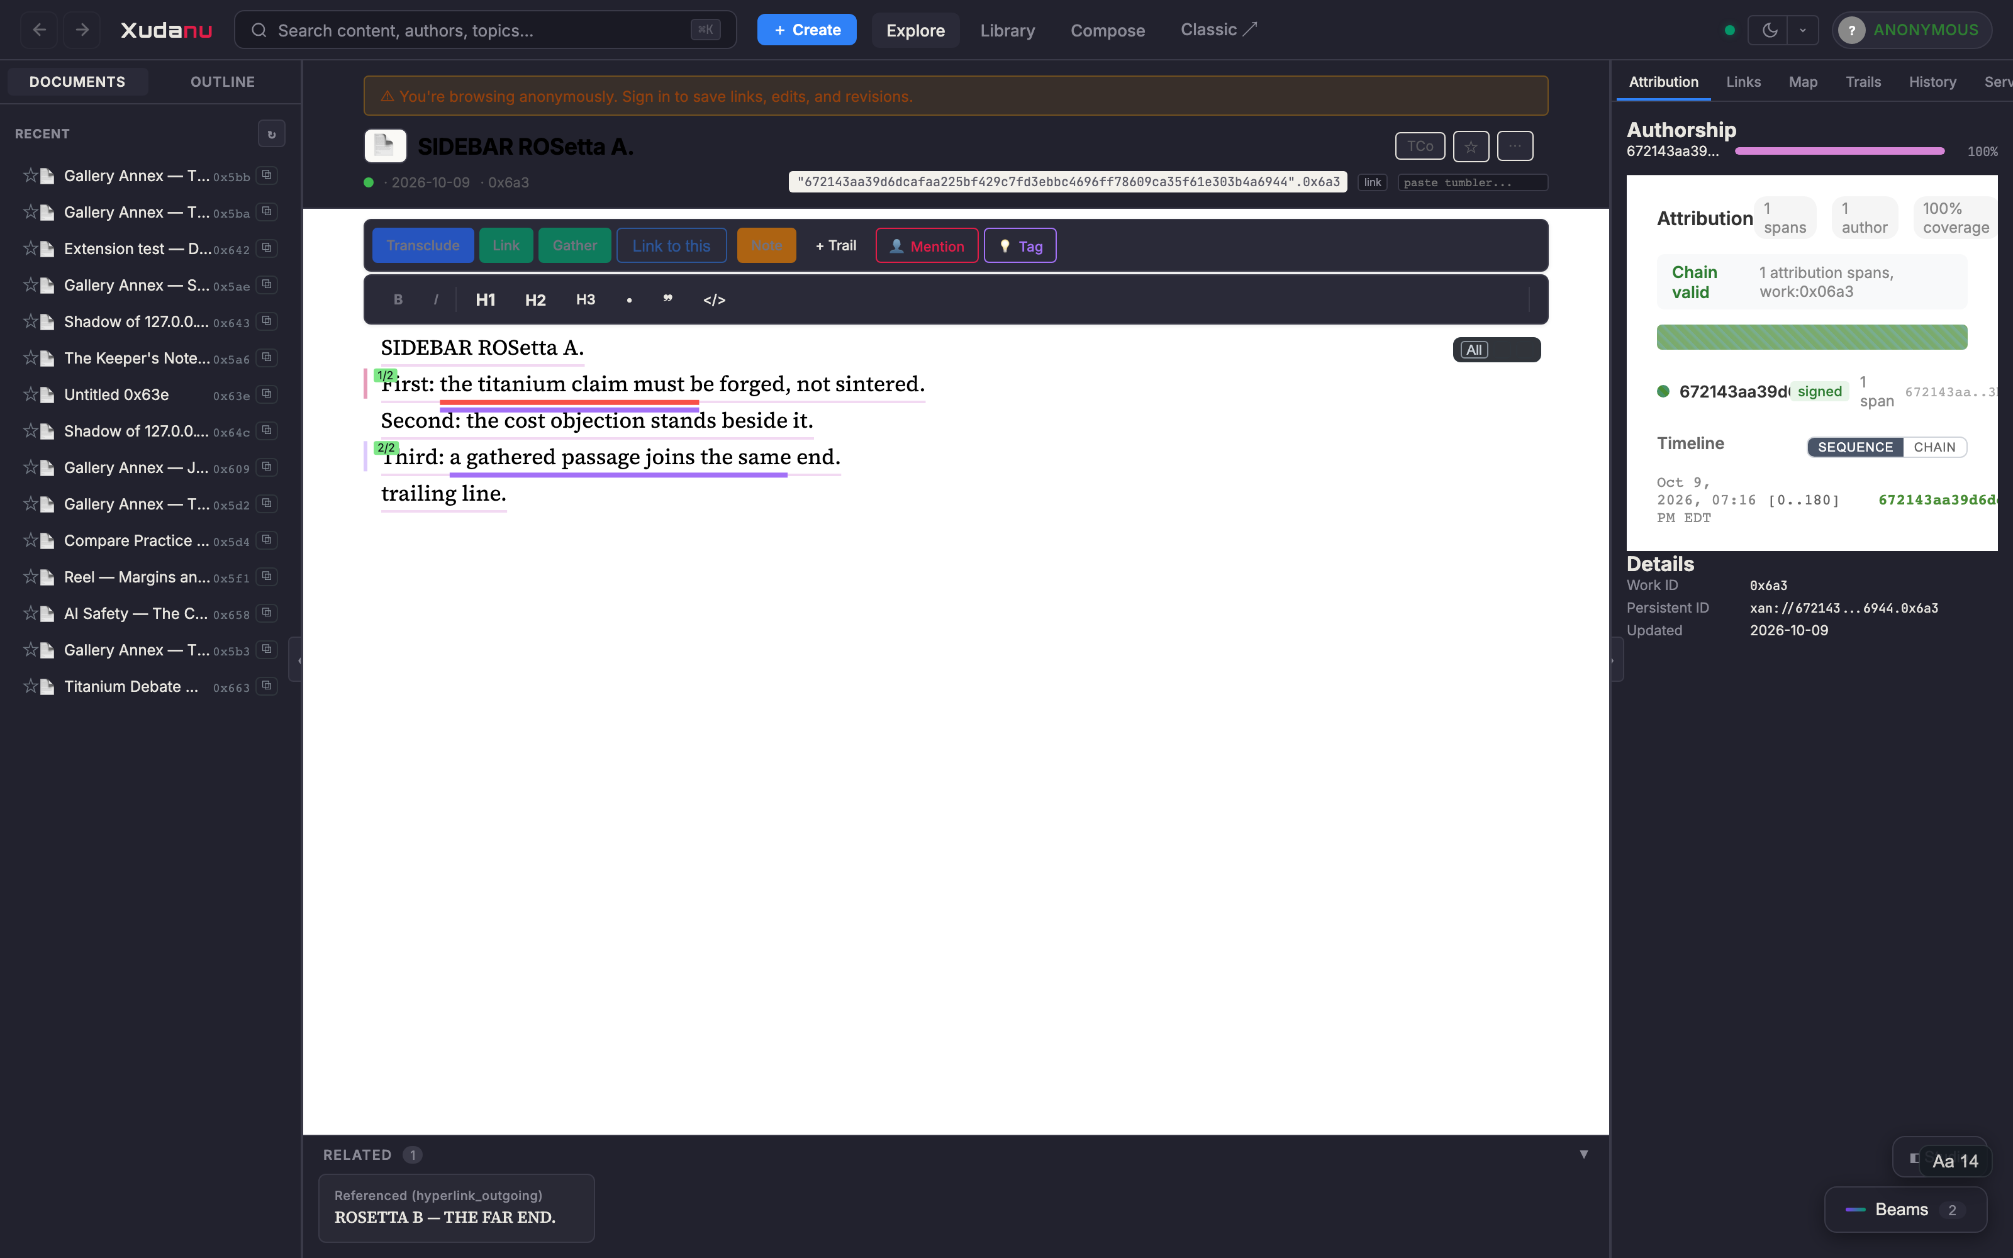Collapse the Related panel arrow

tap(1584, 1154)
